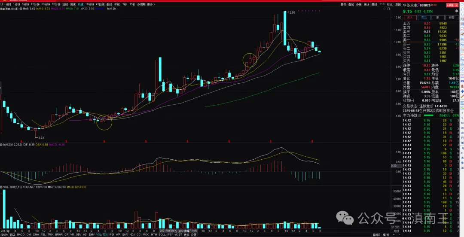Screen dimensions: 464x237
Task: Click the alert bell icon
Action: coord(457,11)
